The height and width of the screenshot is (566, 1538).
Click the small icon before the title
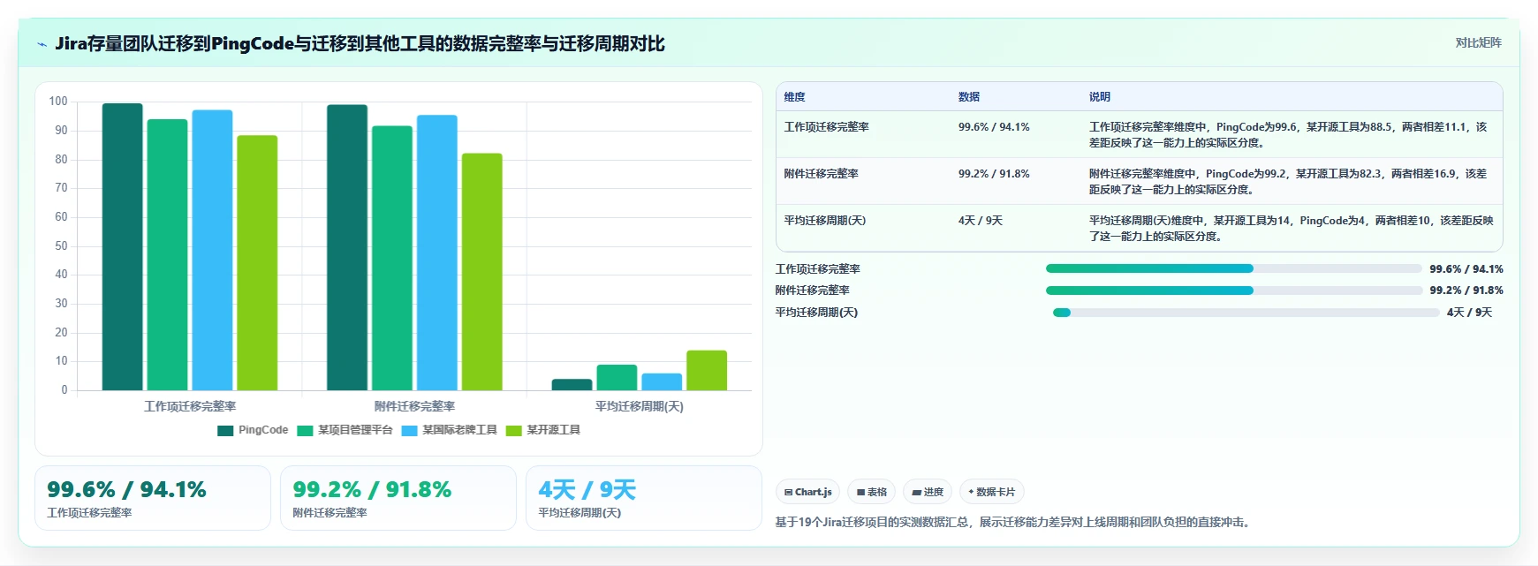point(42,44)
